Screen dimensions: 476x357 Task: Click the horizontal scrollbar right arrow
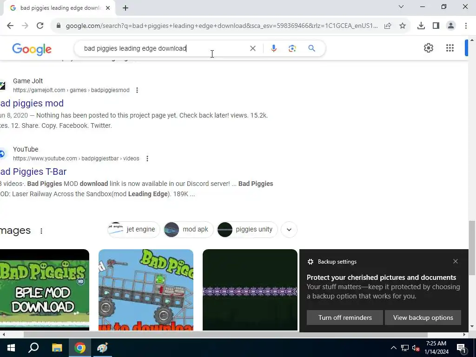point(464,335)
